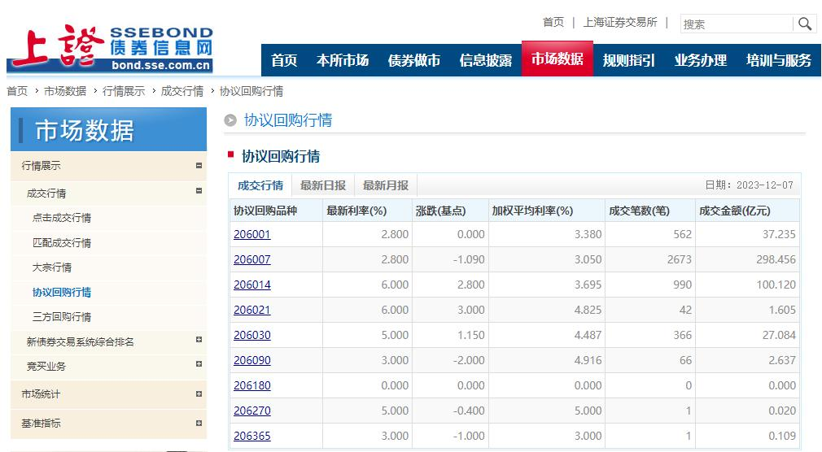Screen dimensions: 822x452
Task: Open the 上海证券交易所 top link
Action: (620, 22)
